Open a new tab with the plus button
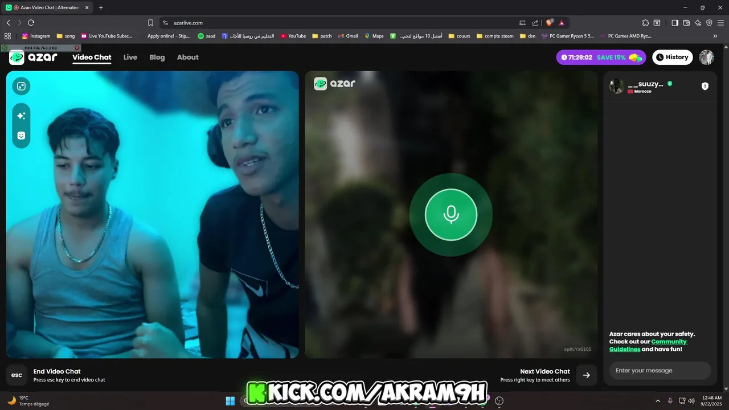This screenshot has height=410, width=729. tap(101, 7)
